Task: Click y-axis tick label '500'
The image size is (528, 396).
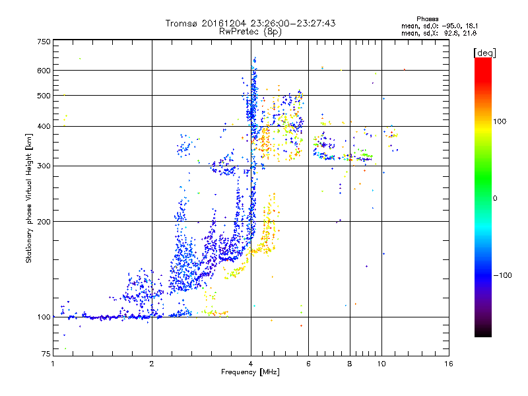Action: 44,96
